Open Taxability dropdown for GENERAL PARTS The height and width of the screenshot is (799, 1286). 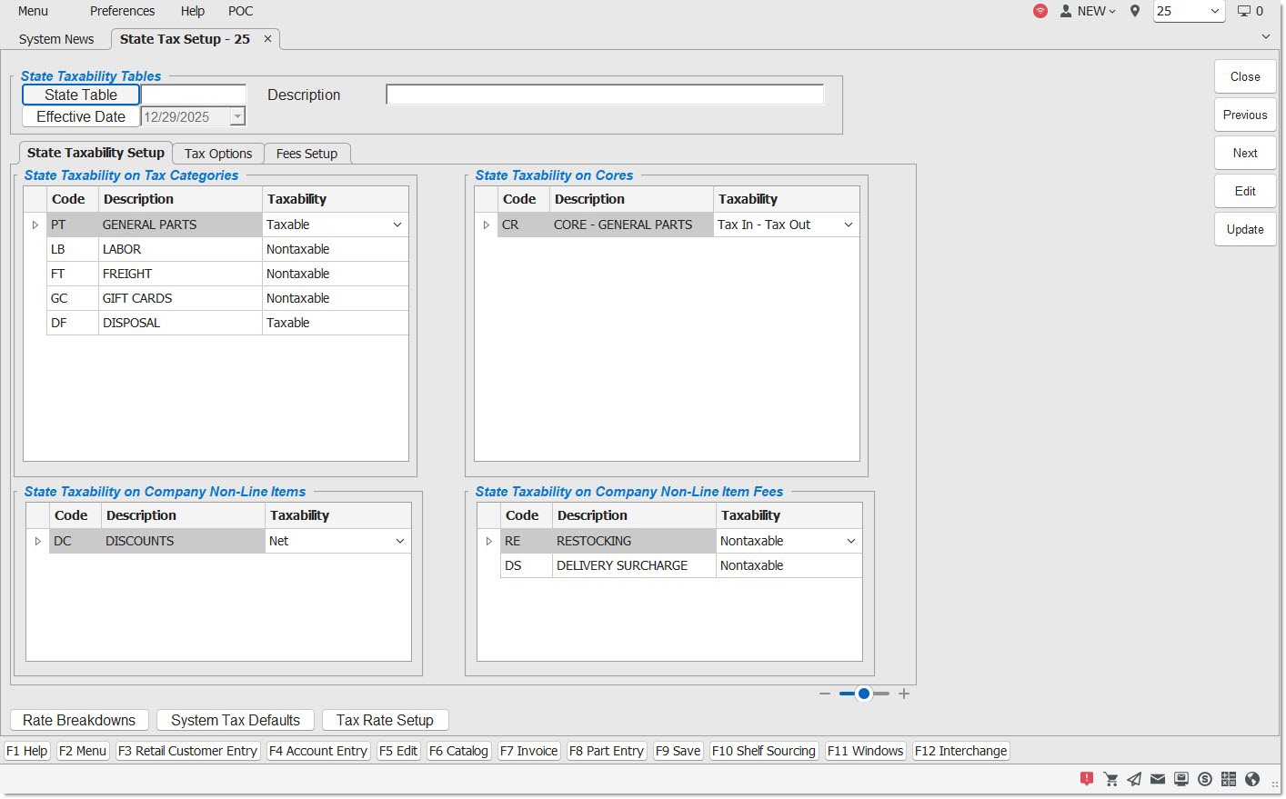(x=397, y=225)
